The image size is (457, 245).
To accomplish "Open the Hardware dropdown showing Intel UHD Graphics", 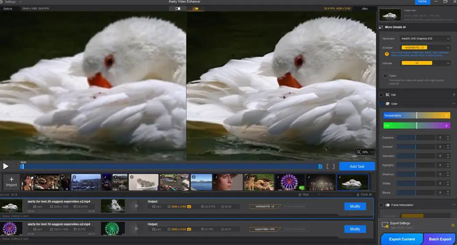I will coord(426,39).
